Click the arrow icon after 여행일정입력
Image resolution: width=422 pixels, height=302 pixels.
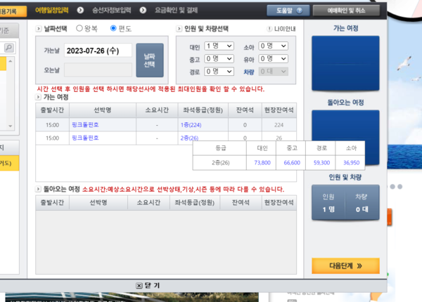coord(80,11)
